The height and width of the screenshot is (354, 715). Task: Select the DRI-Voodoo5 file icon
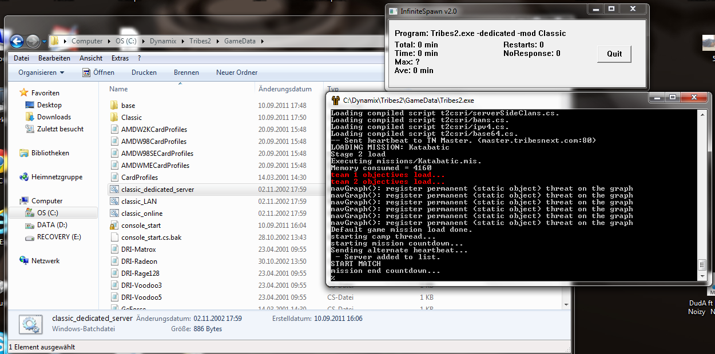pyautogui.click(x=113, y=297)
